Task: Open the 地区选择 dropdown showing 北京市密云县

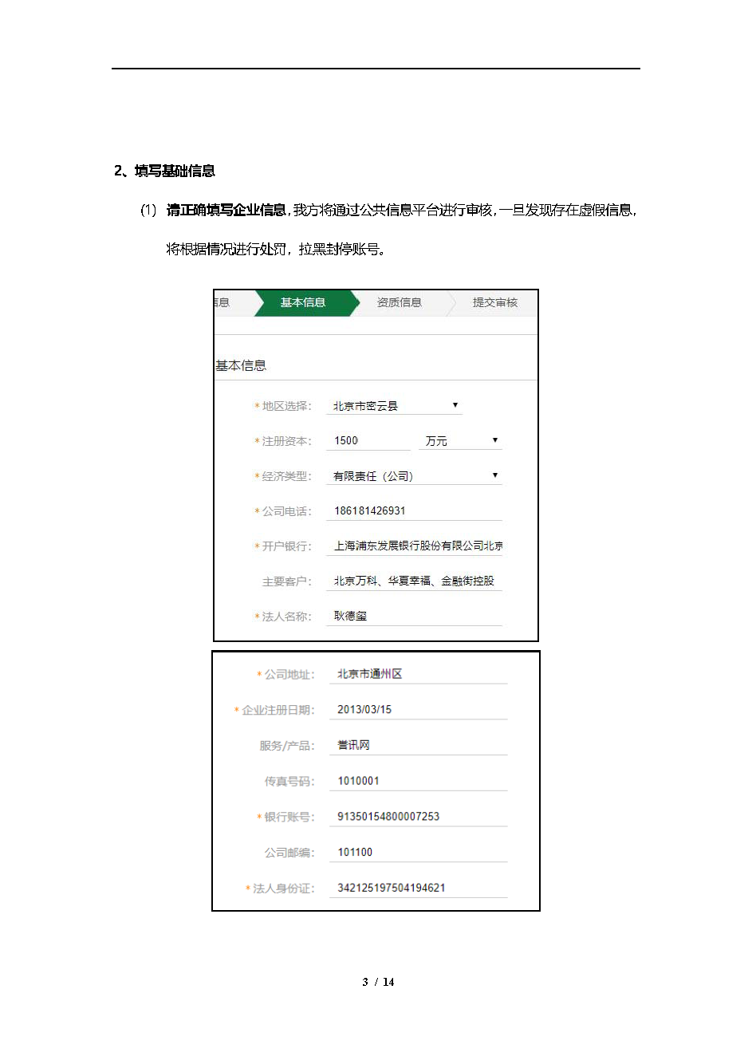Action: click(394, 406)
